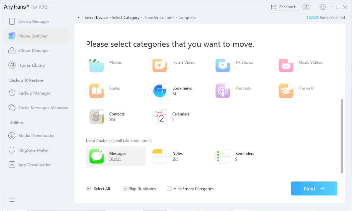Image resolution: width=352 pixels, height=211 pixels.
Task: Click the Calendars category icon
Action: pos(160,117)
